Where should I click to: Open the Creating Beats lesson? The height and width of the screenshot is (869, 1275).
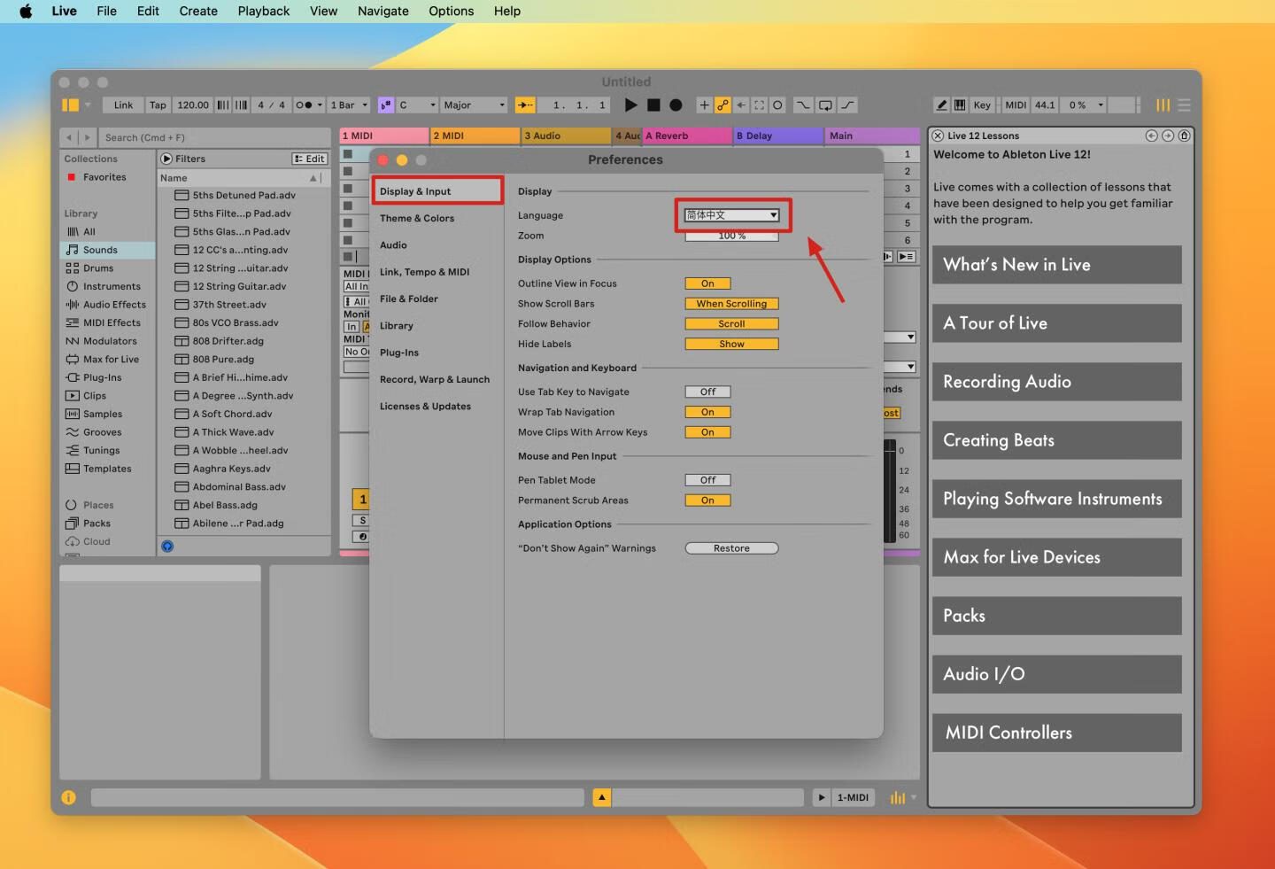[1056, 440]
